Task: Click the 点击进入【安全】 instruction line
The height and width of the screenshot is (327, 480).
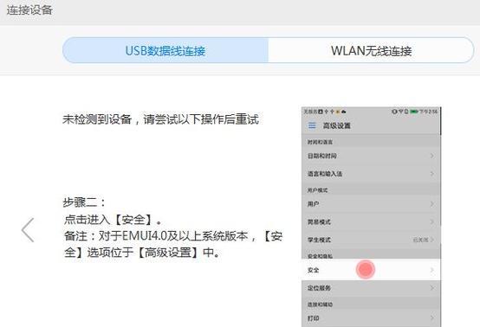Action: click(113, 220)
